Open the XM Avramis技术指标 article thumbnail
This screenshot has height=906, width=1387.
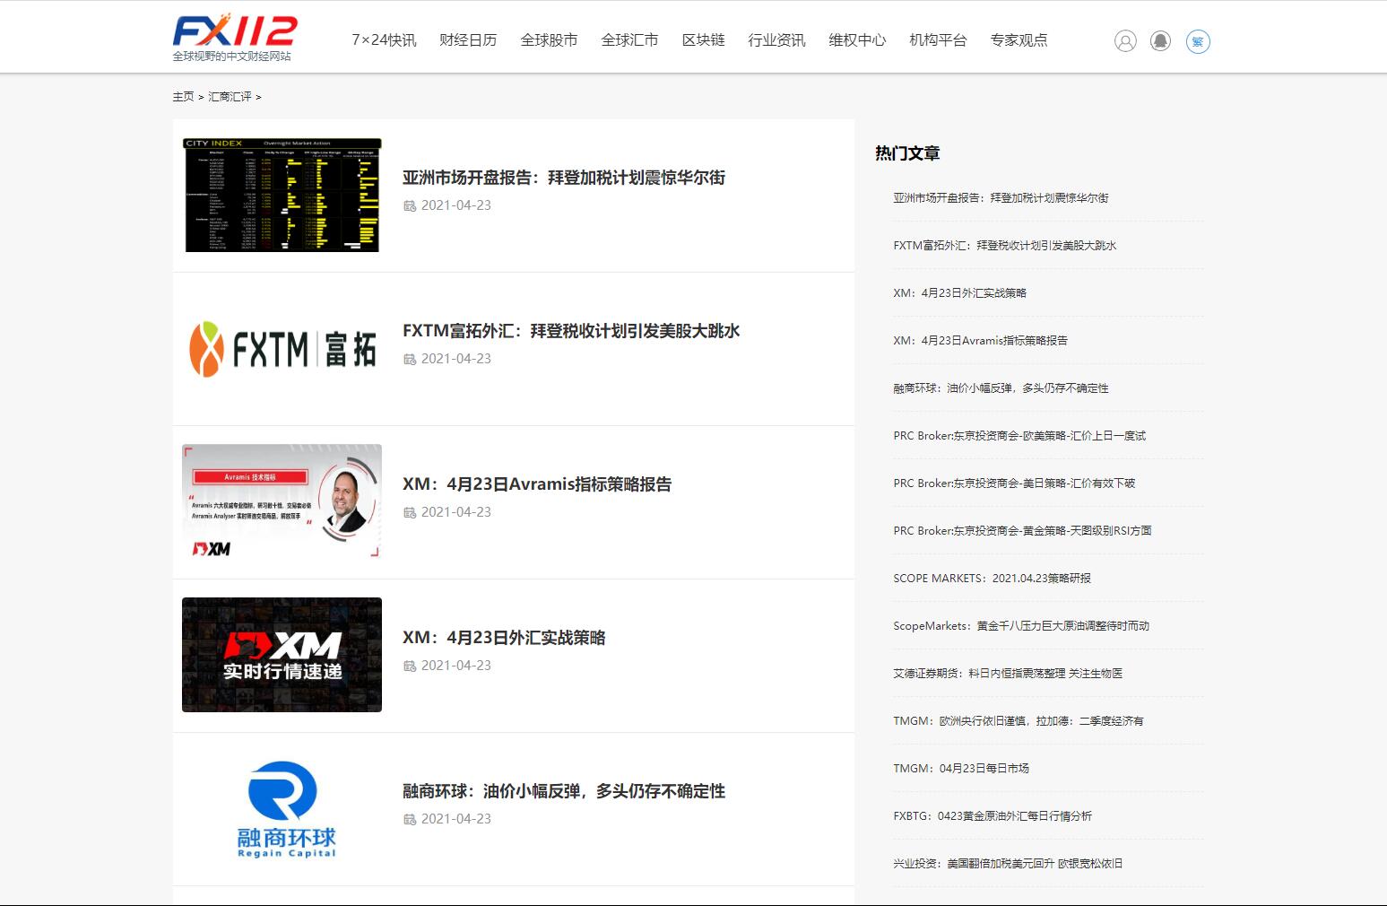[x=282, y=502]
